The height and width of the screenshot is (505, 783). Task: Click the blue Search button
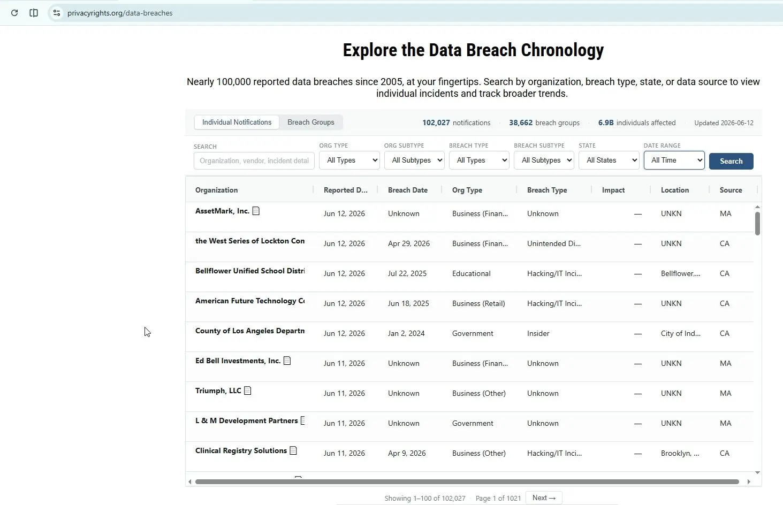coord(731,161)
